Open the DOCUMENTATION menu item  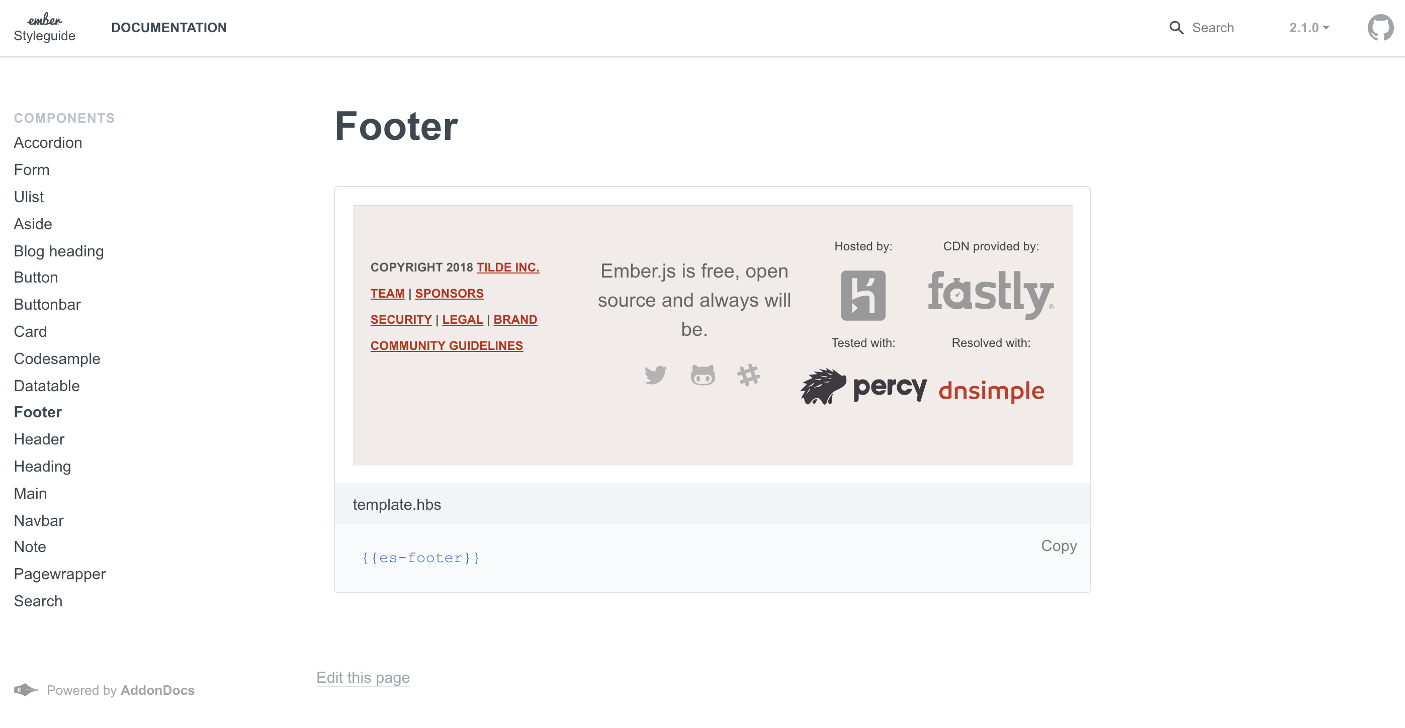coord(168,28)
